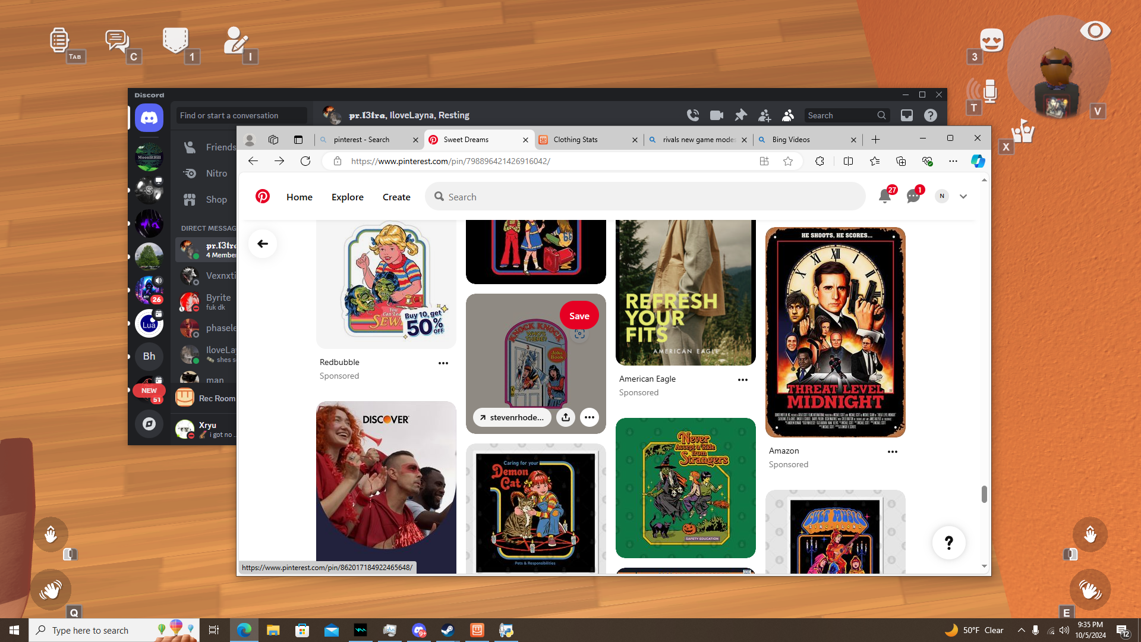Open Pinterest notifications bell

[x=884, y=196]
